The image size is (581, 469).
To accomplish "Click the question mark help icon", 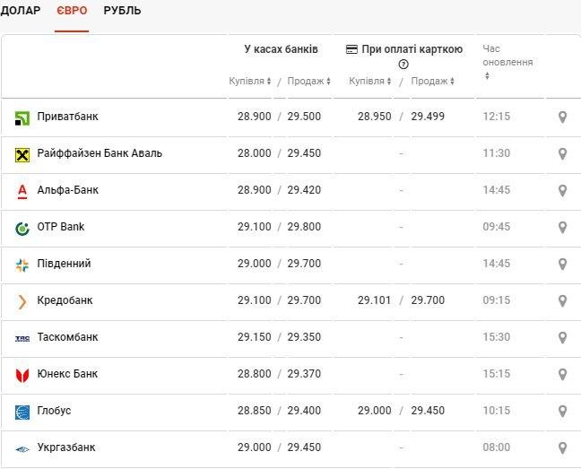I will point(403,65).
